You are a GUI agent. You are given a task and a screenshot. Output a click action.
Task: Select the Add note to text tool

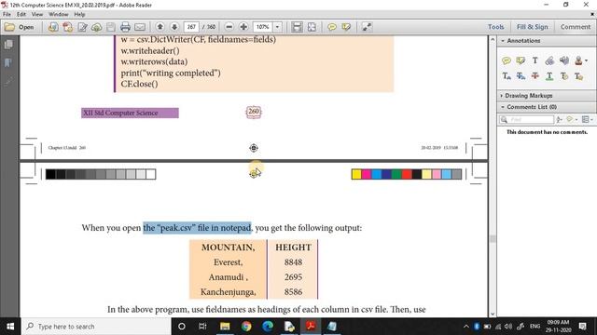point(564,76)
